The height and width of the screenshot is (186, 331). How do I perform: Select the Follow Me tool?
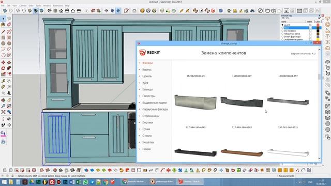pos(9,68)
